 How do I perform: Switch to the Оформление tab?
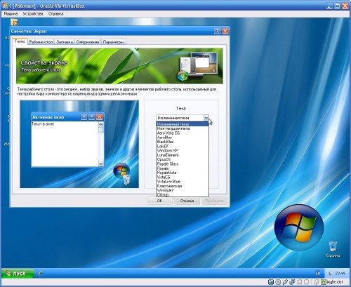(x=88, y=42)
